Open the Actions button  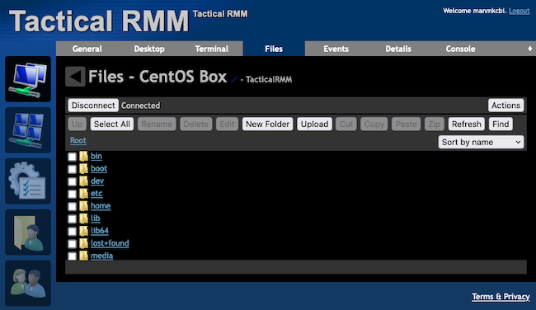(x=506, y=106)
